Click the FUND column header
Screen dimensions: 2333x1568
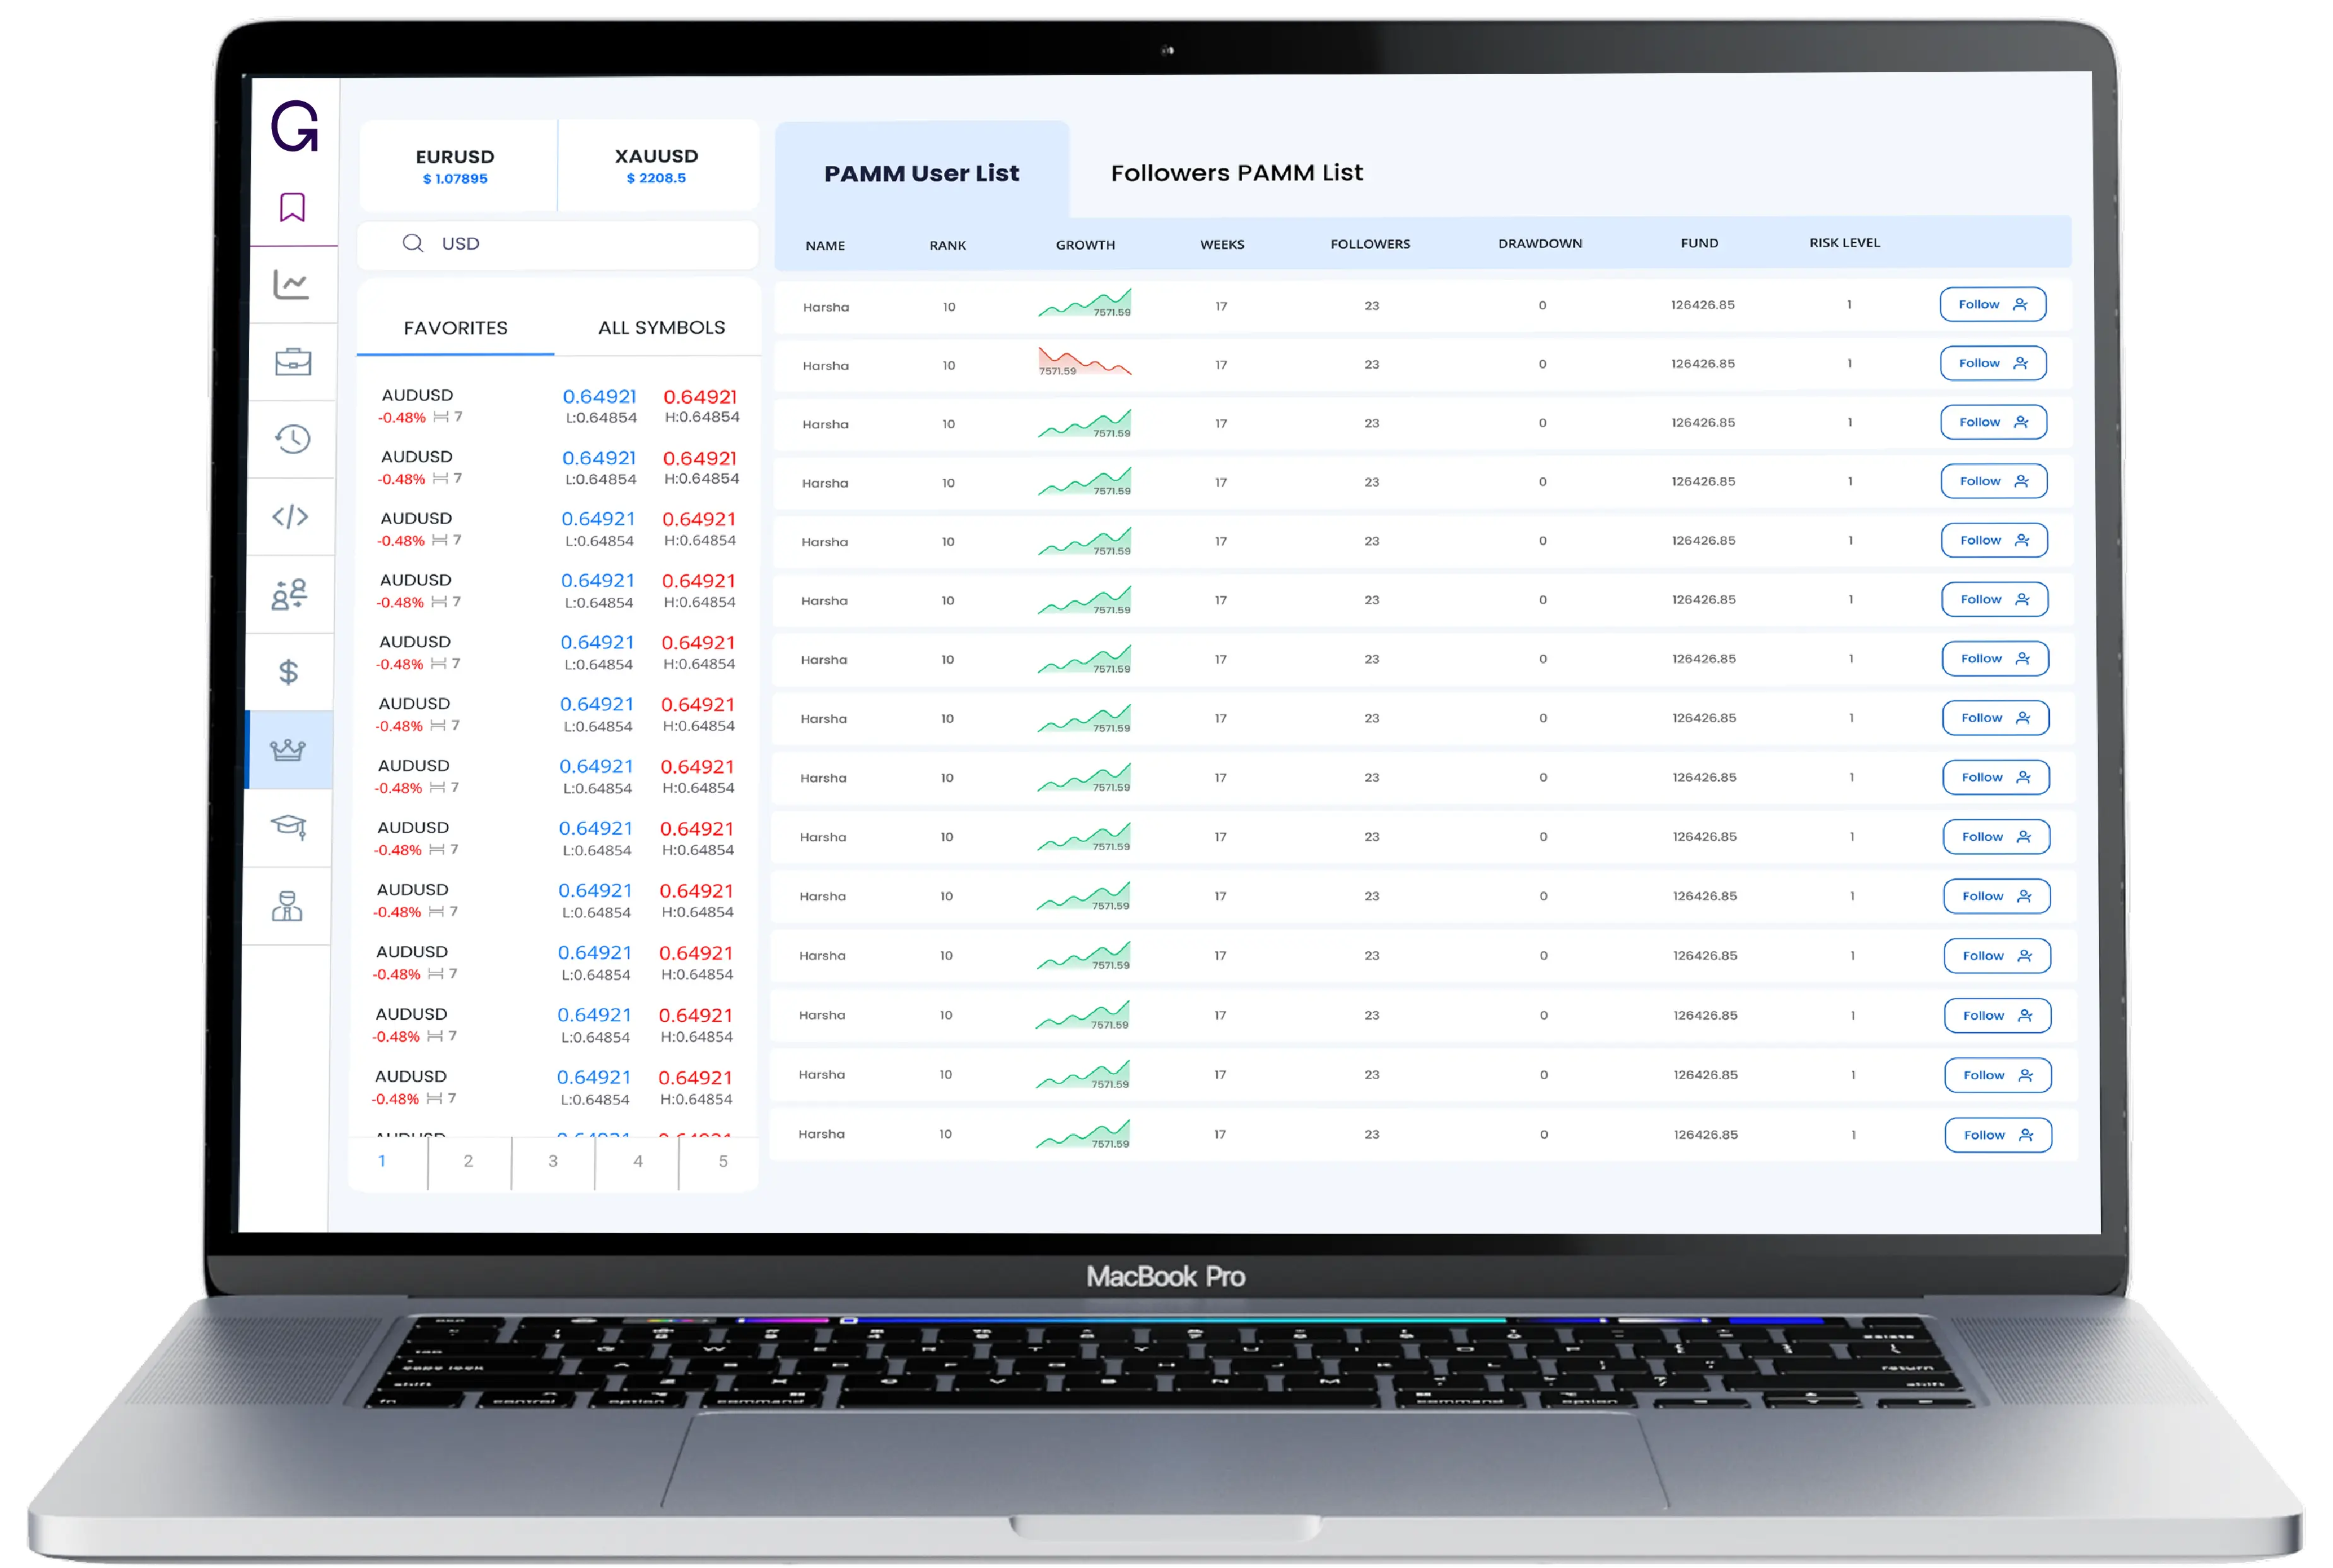point(1699,243)
